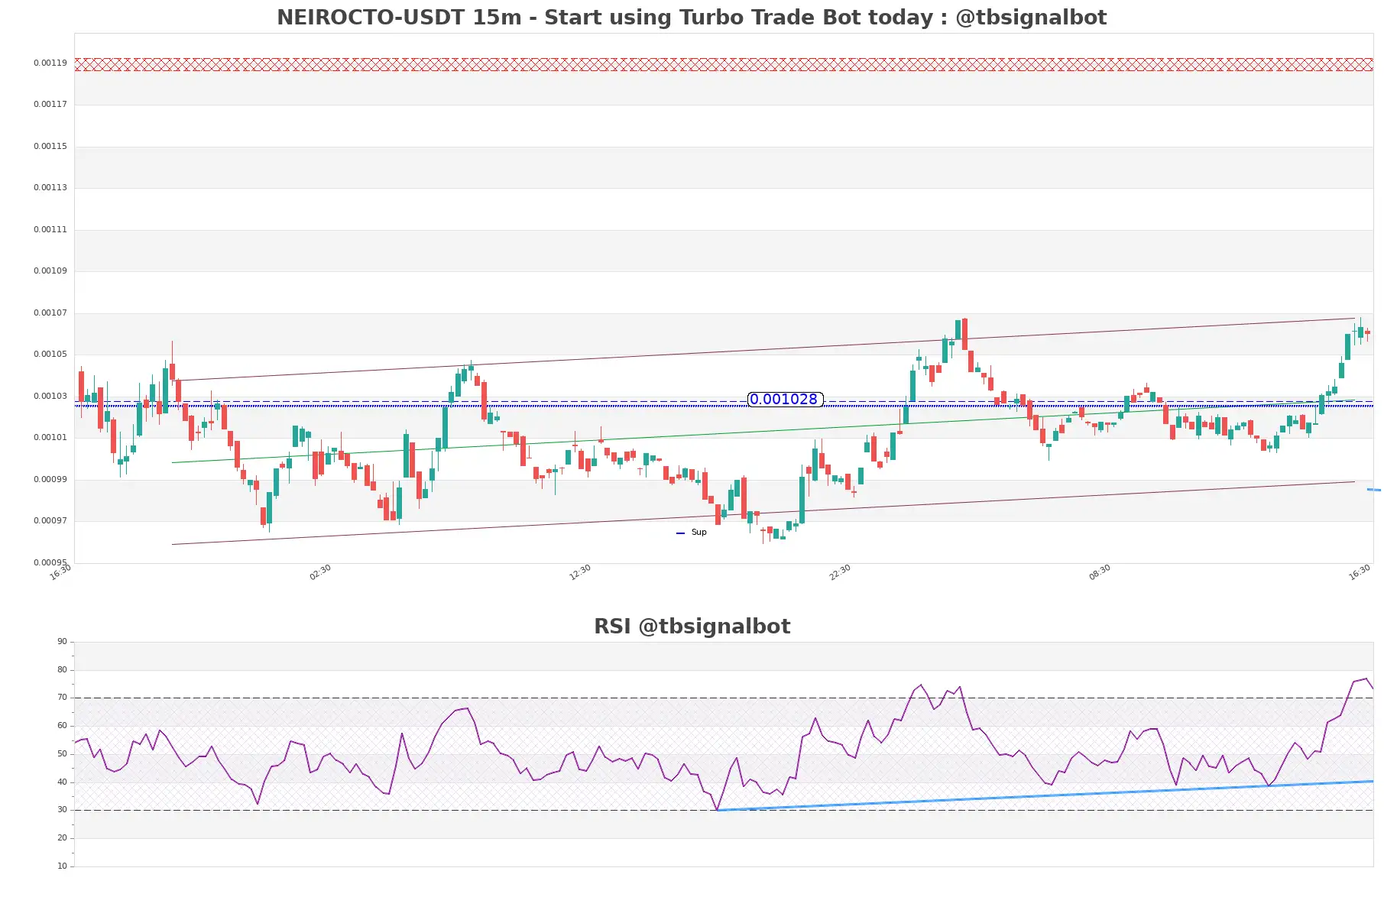Click the RSI 90 axis label

(62, 642)
